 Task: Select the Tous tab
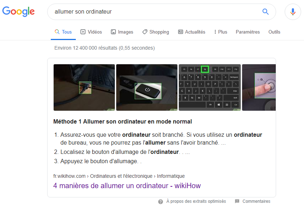(x=63, y=32)
